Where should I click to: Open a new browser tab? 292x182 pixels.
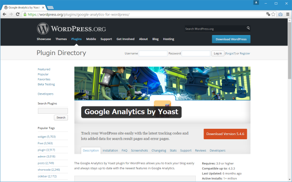(50, 7)
